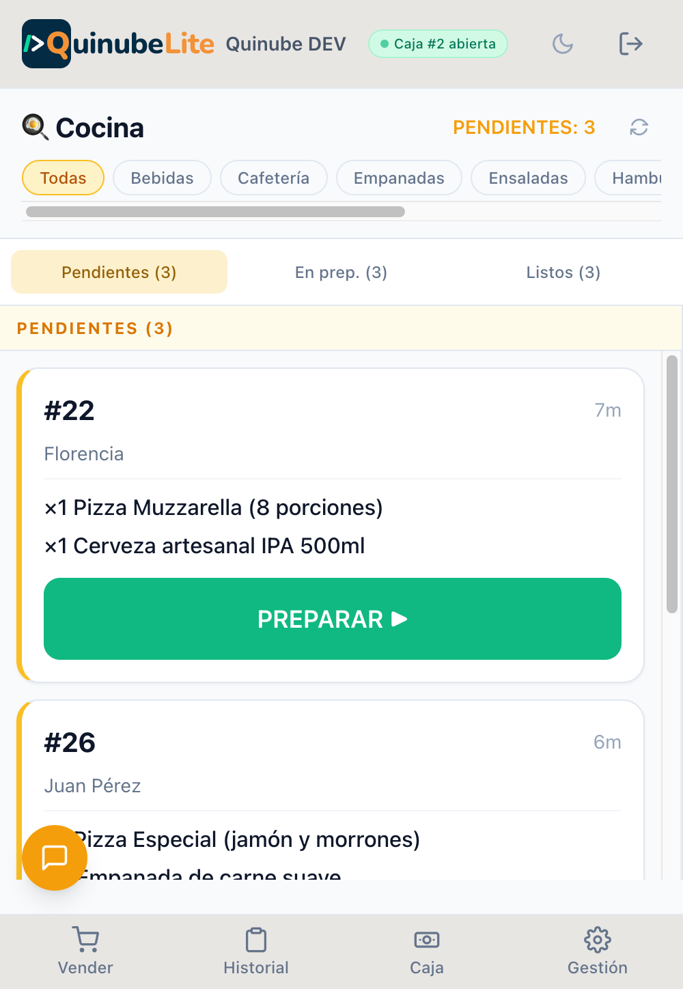This screenshot has height=989, width=683.
Task: Click the logout arrow icon
Action: point(630,44)
